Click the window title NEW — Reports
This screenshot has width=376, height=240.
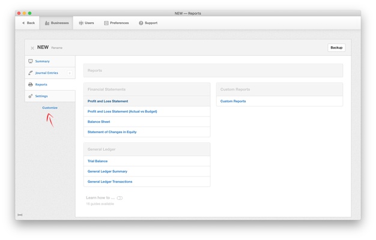pos(188,13)
